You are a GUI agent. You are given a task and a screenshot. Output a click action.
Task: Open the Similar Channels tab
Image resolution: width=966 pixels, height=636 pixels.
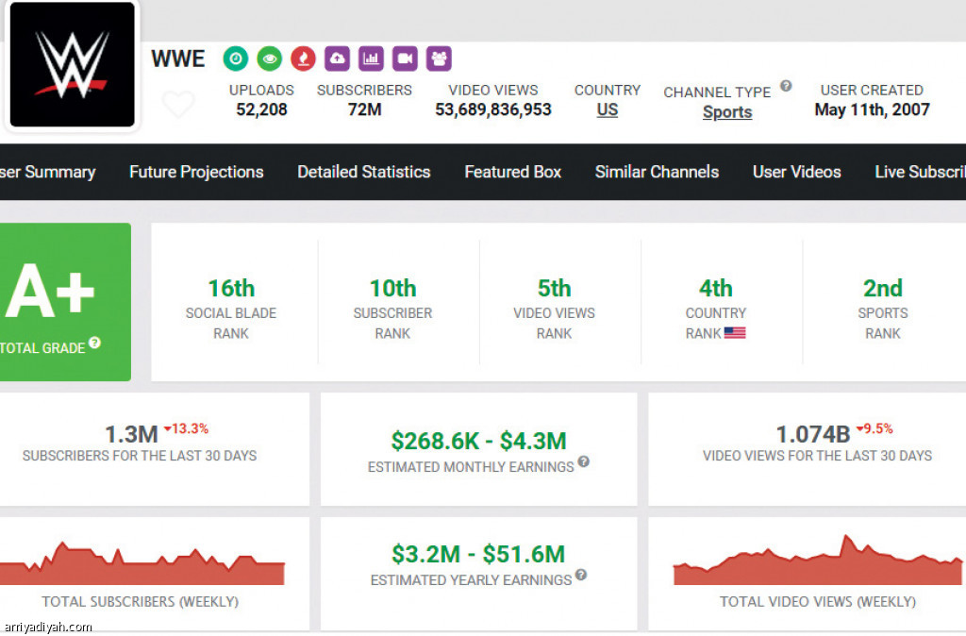click(x=657, y=172)
